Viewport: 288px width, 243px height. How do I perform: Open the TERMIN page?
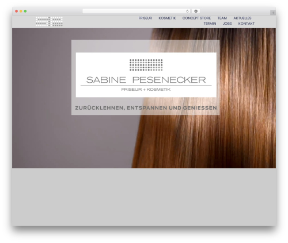click(210, 24)
